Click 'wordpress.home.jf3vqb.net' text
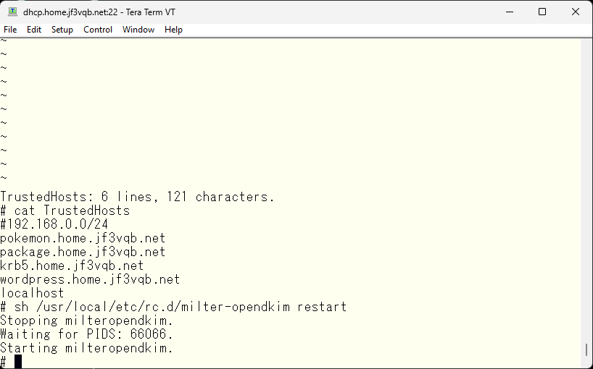The height and width of the screenshot is (369, 593). point(90,279)
